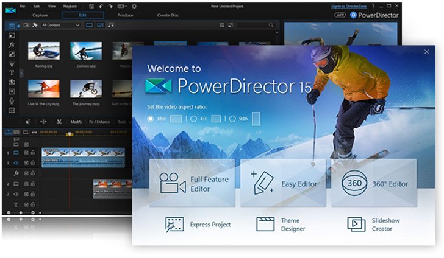
Task: Click the Magic tools icon above the timeline
Action: [28, 122]
